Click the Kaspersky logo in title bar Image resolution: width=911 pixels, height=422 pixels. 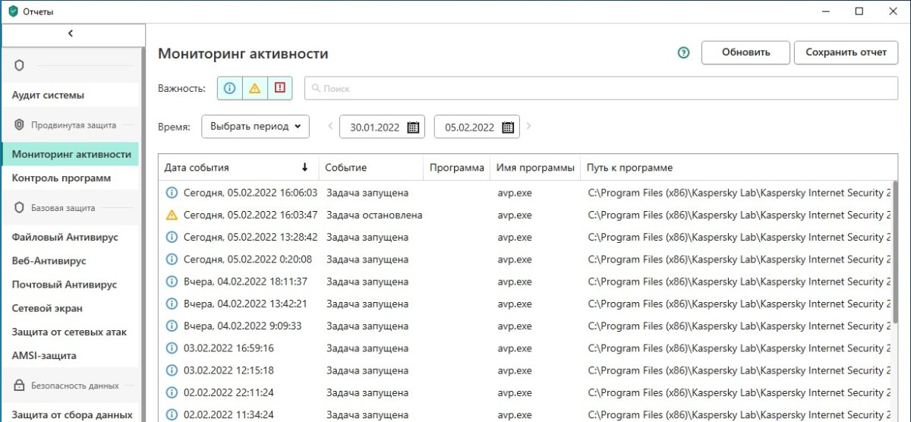point(12,11)
